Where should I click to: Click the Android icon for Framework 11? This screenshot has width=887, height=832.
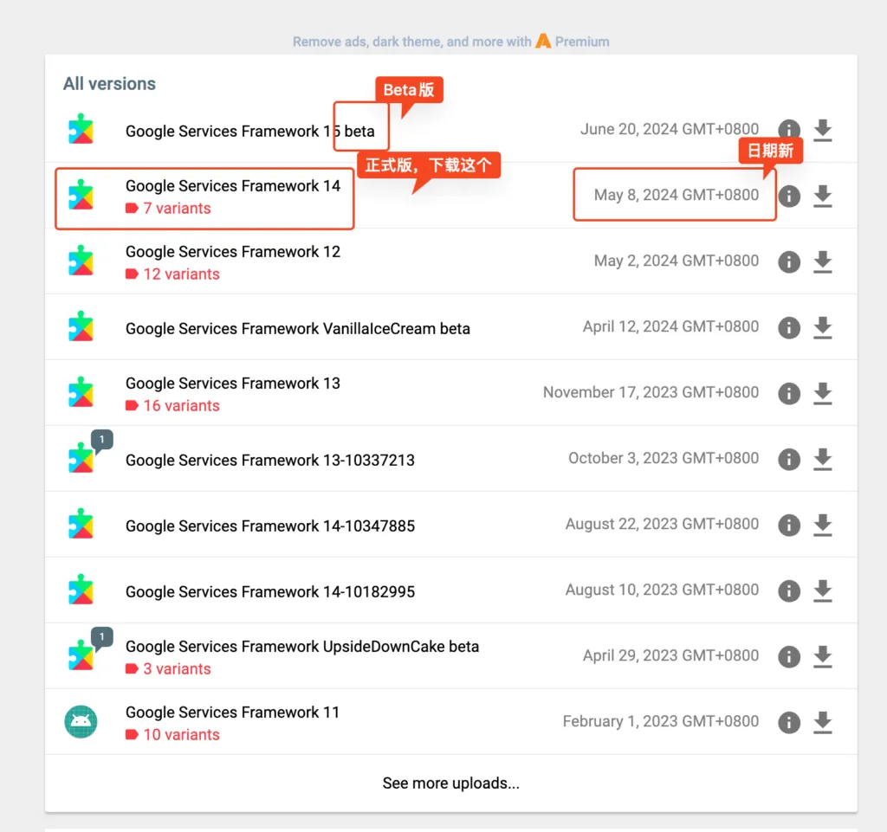coord(81,721)
